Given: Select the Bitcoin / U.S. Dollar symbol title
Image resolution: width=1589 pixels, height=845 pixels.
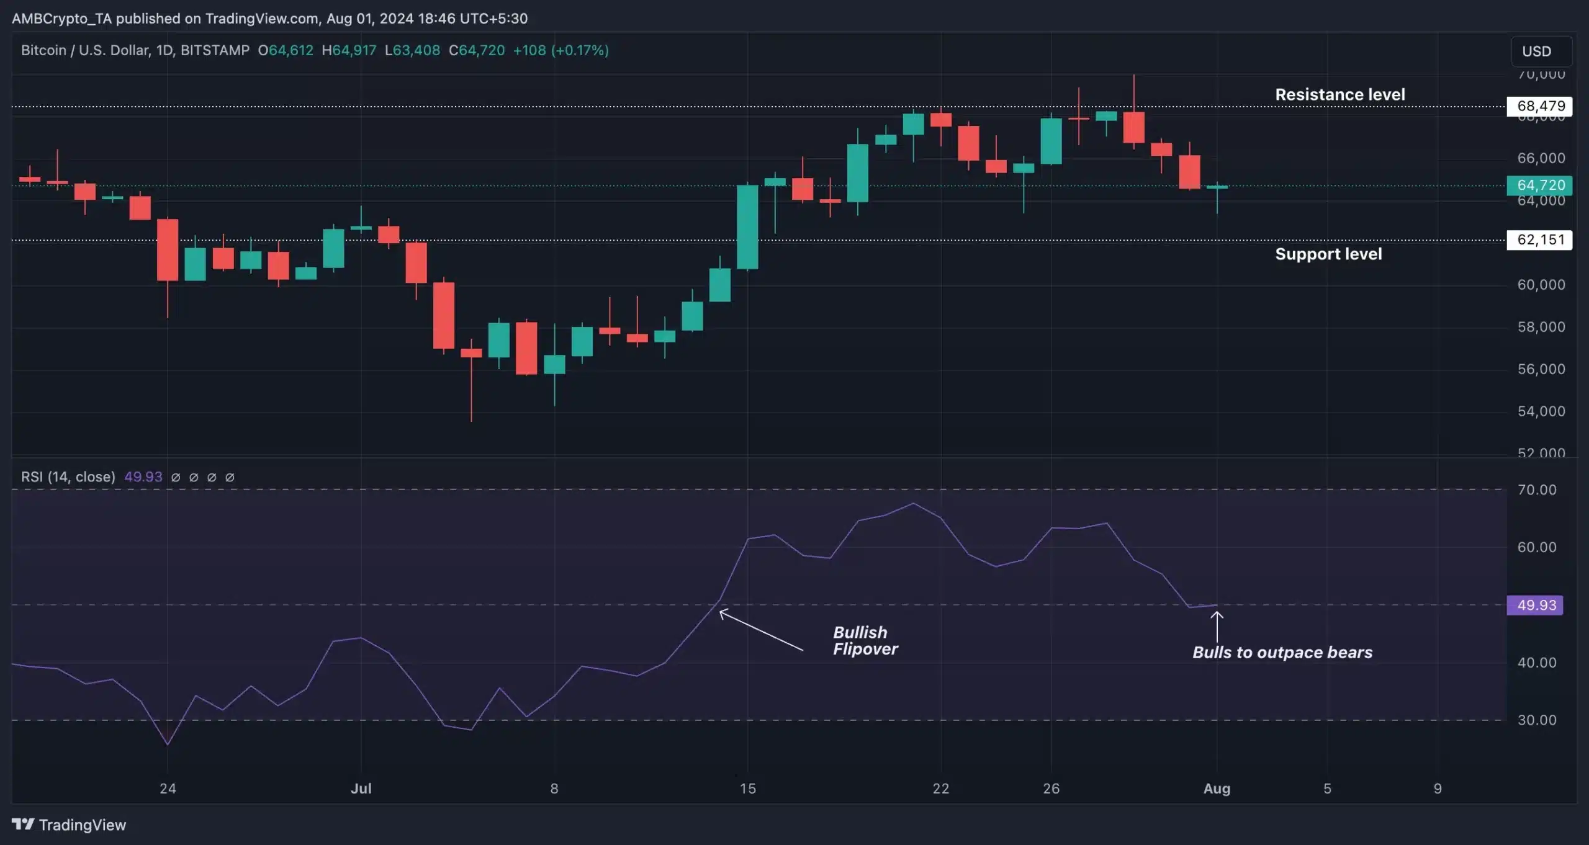Looking at the screenshot, I should pos(135,50).
